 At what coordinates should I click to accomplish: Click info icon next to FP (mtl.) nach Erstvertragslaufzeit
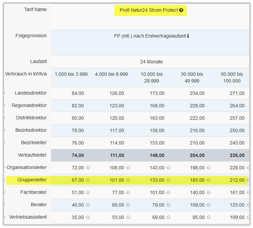[188, 36]
